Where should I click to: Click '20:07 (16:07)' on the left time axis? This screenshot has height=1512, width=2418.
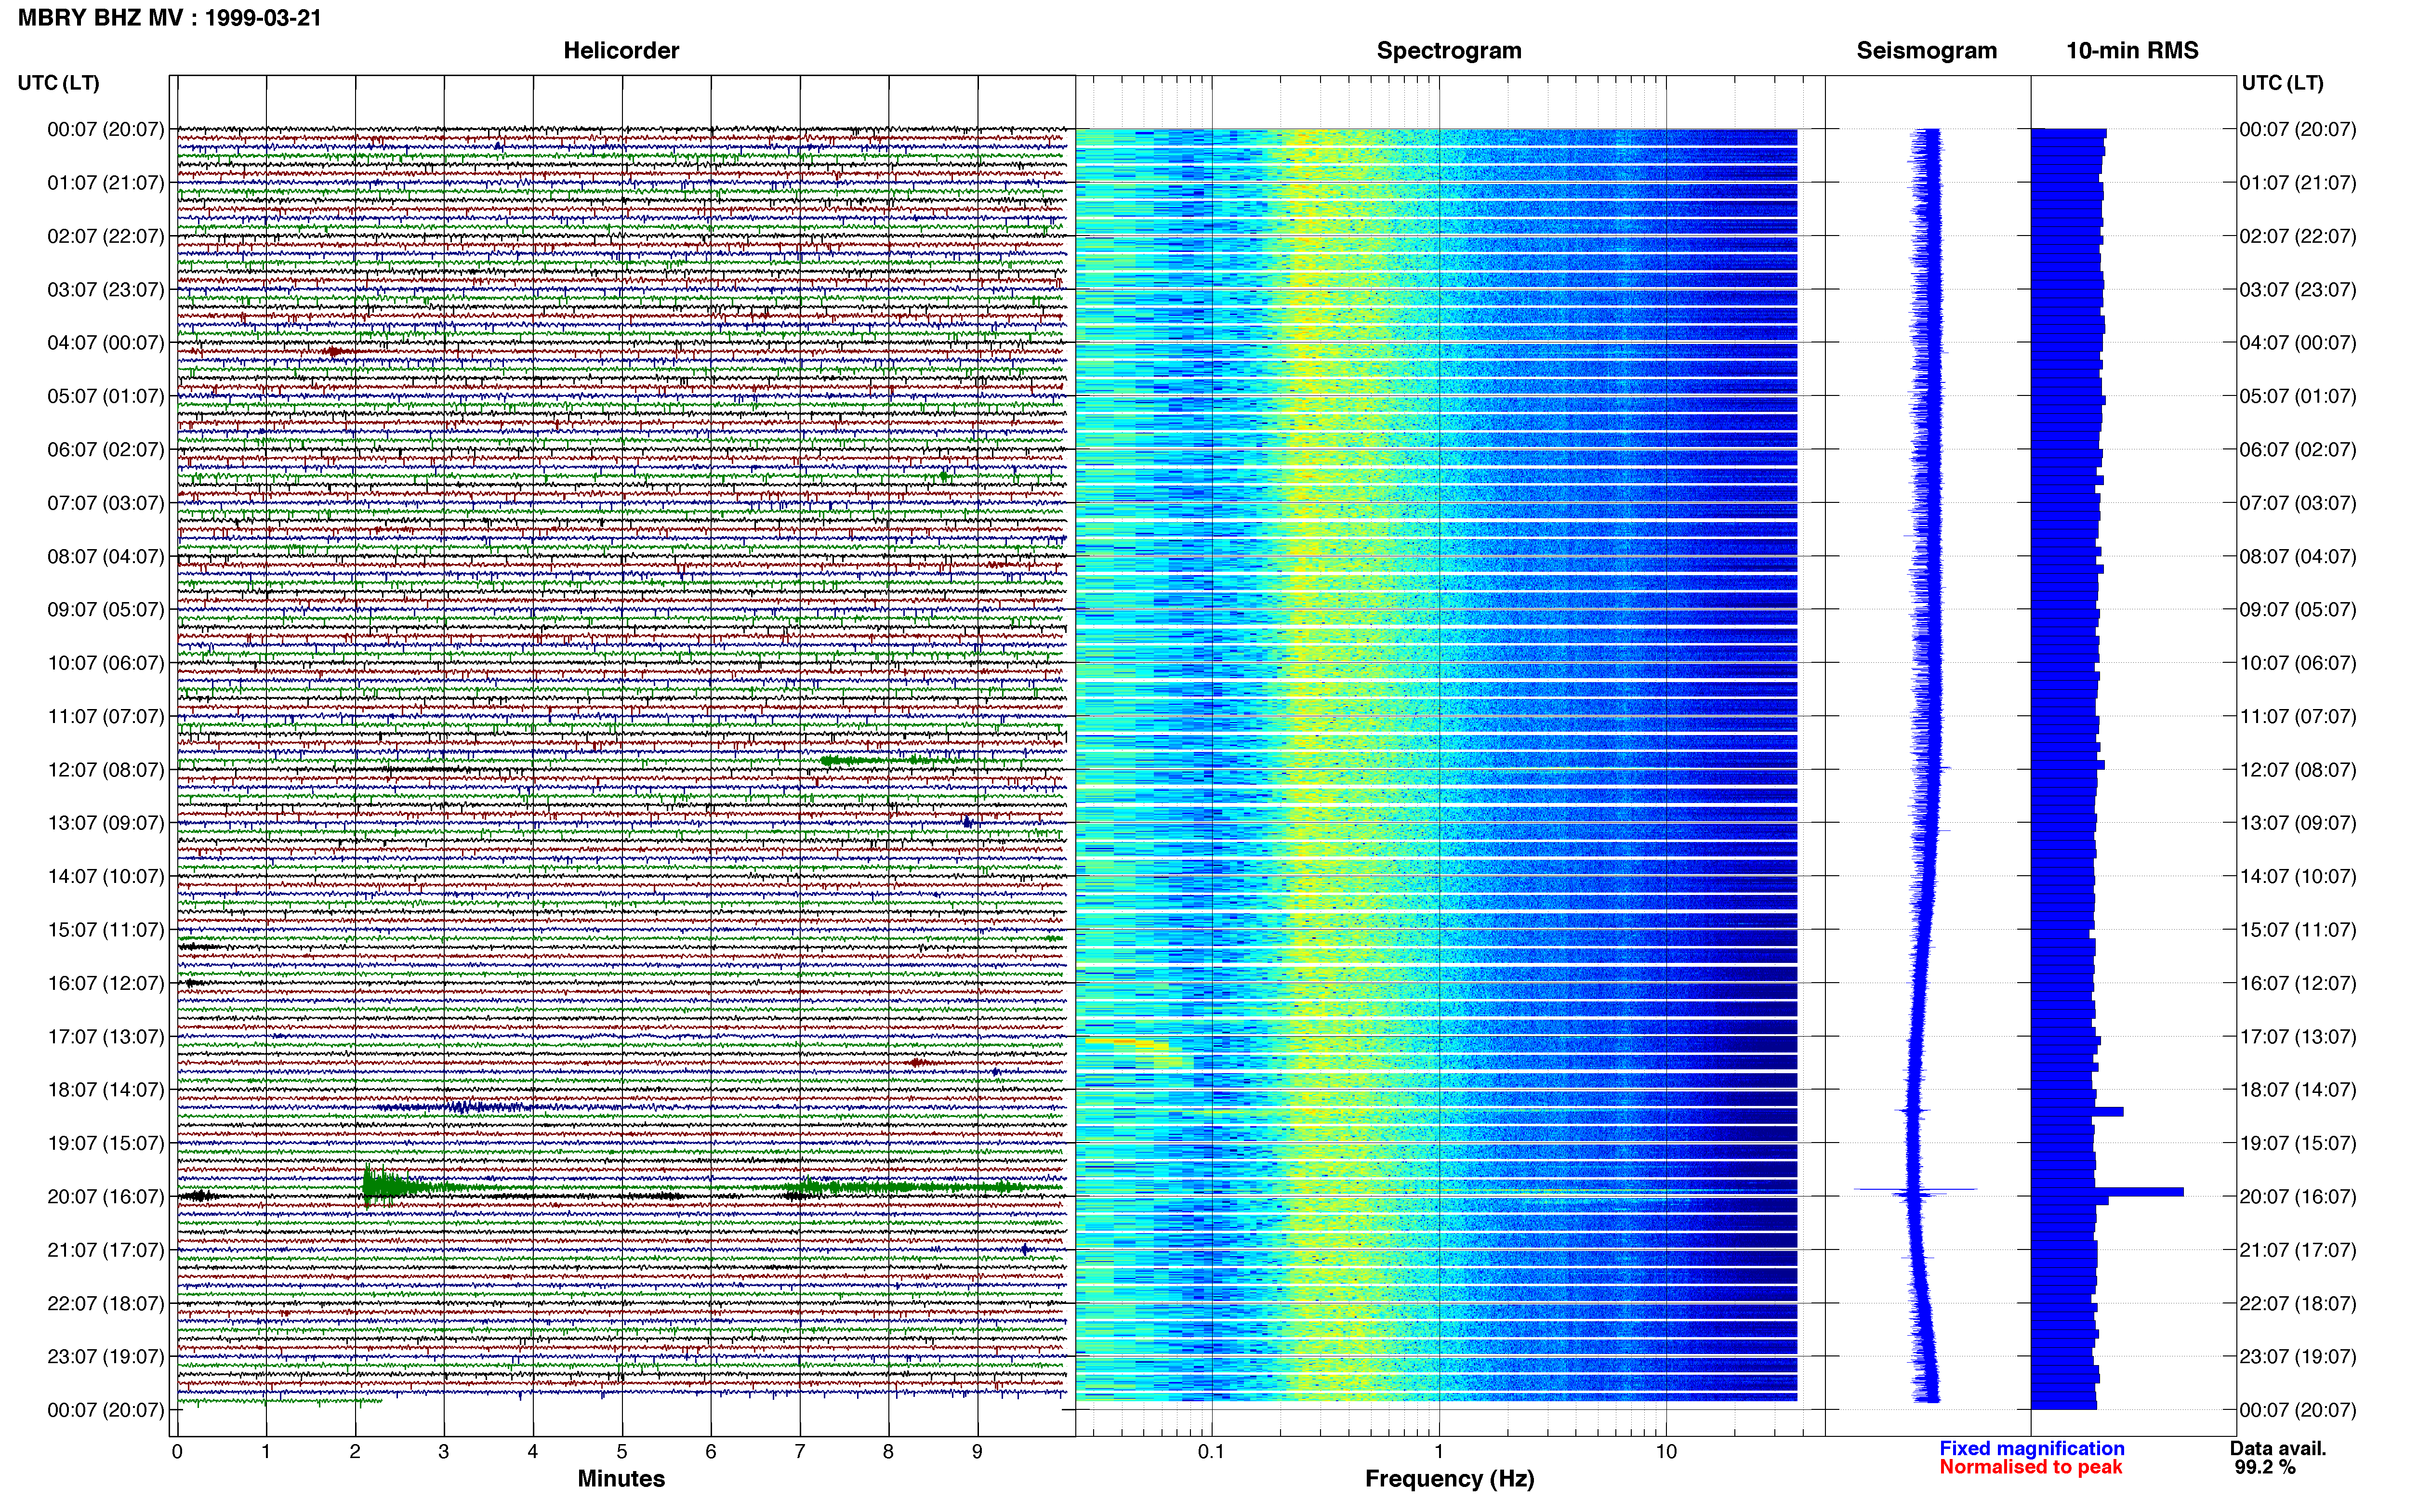(x=105, y=1197)
